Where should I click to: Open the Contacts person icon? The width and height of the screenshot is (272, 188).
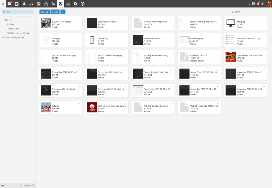pyautogui.click(x=24, y=4)
